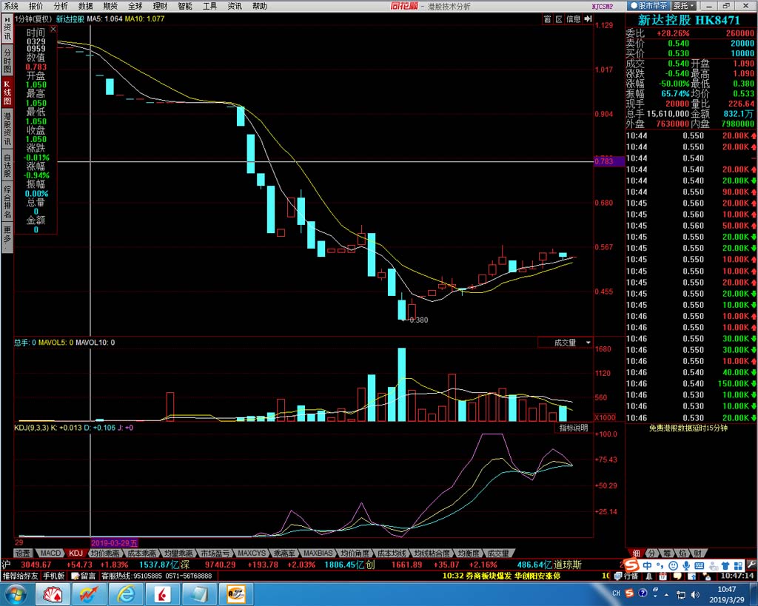
Task: Click Sogou emoji smiley icon
Action: click(674, 565)
